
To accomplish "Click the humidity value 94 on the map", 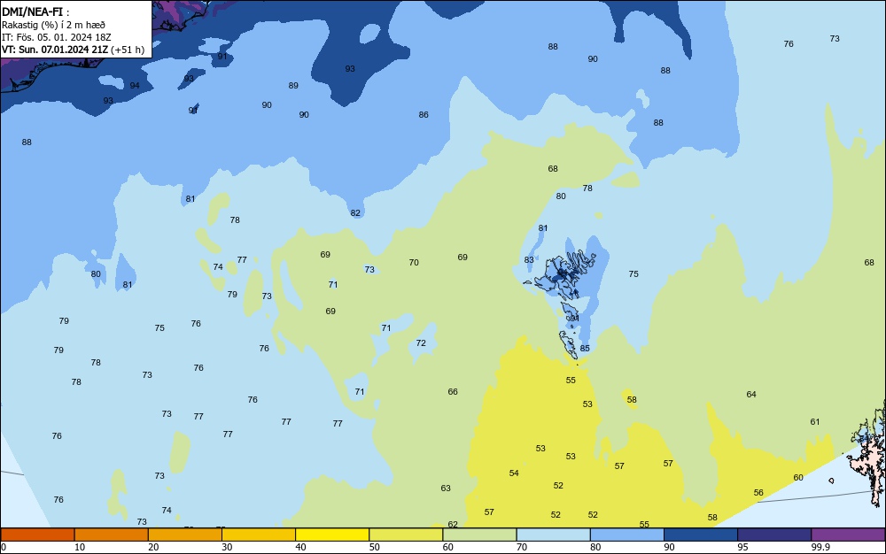I will pyautogui.click(x=135, y=86).
